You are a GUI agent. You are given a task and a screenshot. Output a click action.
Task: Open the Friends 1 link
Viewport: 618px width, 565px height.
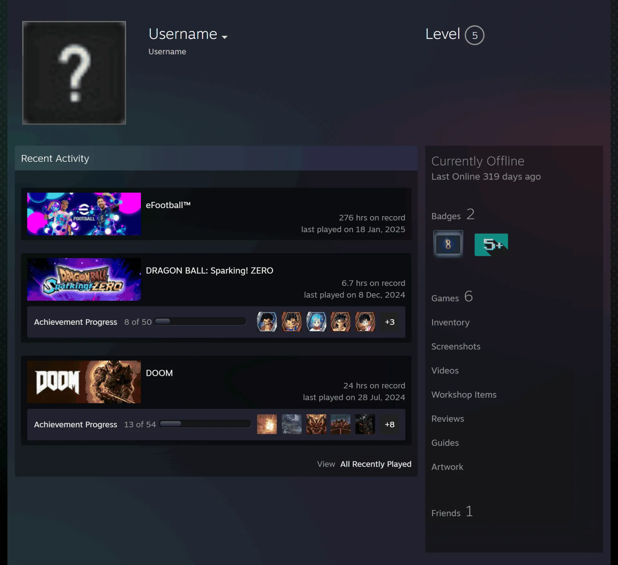tap(452, 512)
